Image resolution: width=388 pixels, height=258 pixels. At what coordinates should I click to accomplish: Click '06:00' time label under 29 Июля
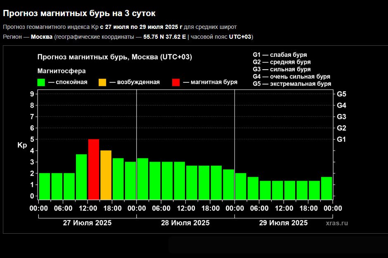click(259, 208)
